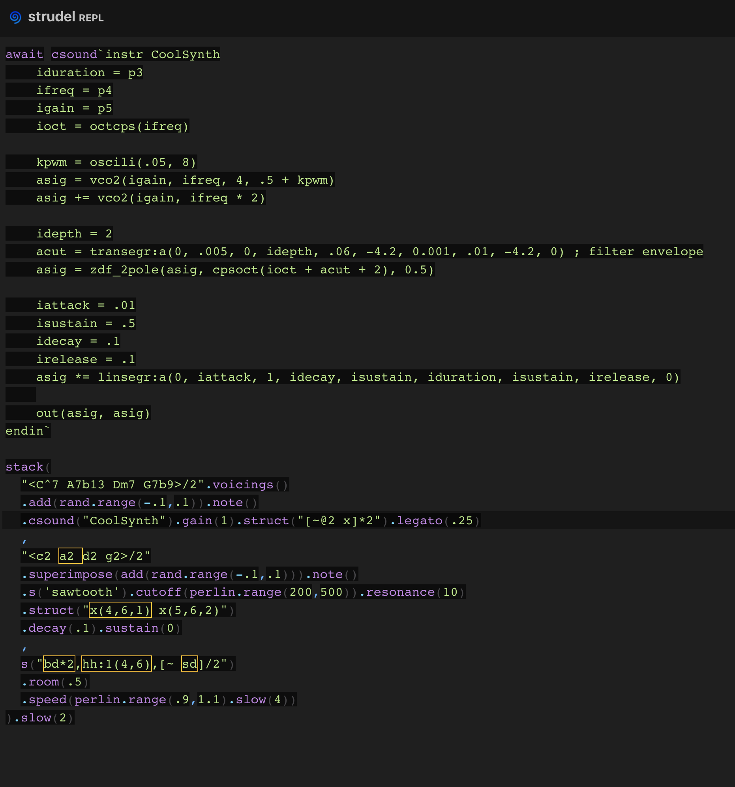
Task: Click the 'strudel REPL' title text
Action: tap(66, 17)
